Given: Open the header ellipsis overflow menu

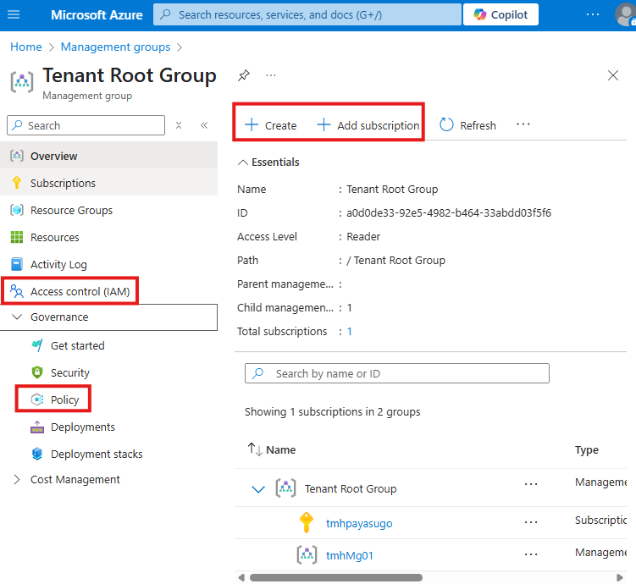Looking at the screenshot, I should pos(593,15).
